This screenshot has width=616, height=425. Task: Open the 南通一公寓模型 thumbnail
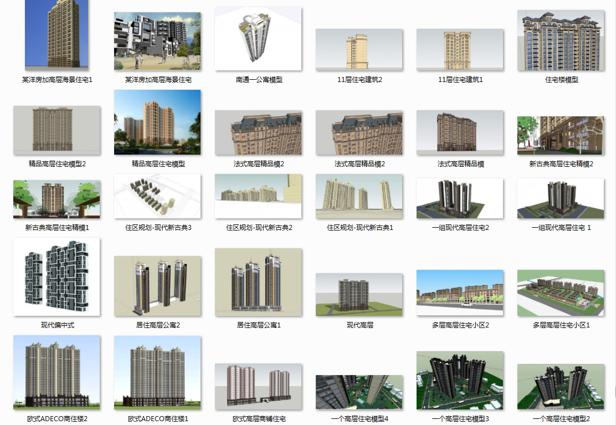(x=258, y=39)
